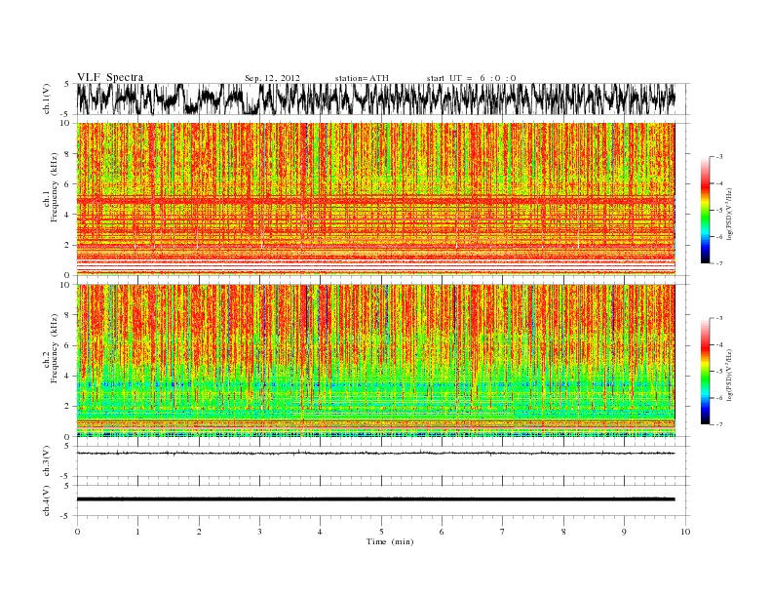Click the '8' kHz tick on ch.1 frequency axis
The height and width of the screenshot is (597, 772).
click(x=67, y=154)
